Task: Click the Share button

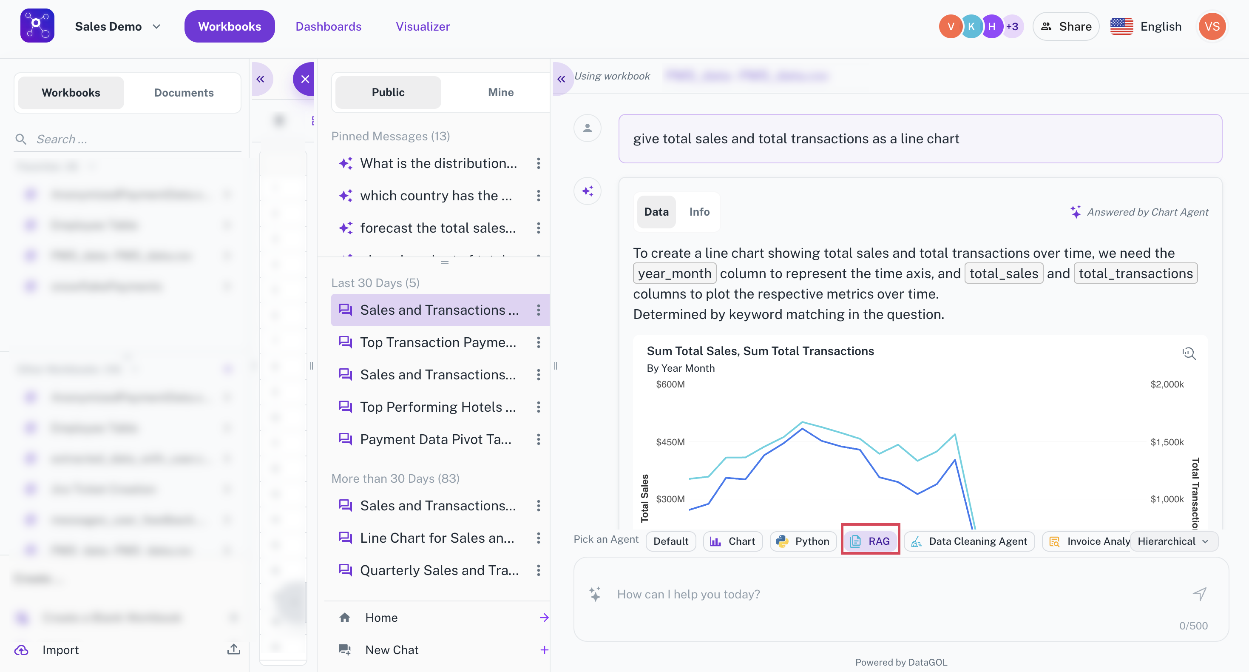Action: pos(1066,27)
